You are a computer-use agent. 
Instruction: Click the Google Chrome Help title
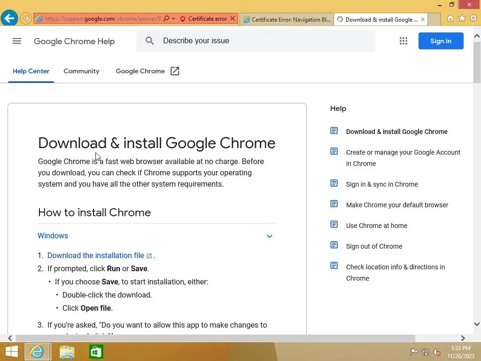74,41
